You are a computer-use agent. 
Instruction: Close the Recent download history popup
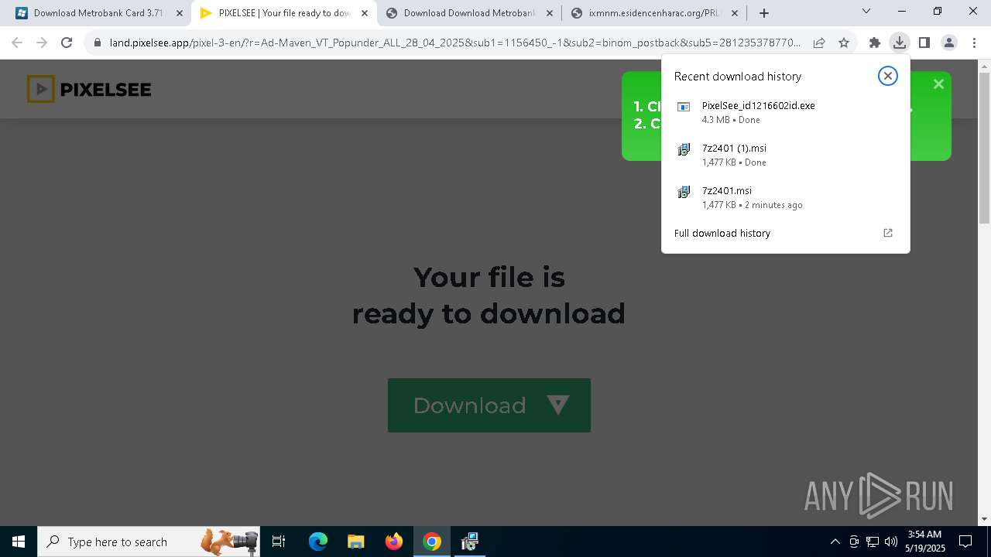[888, 76]
